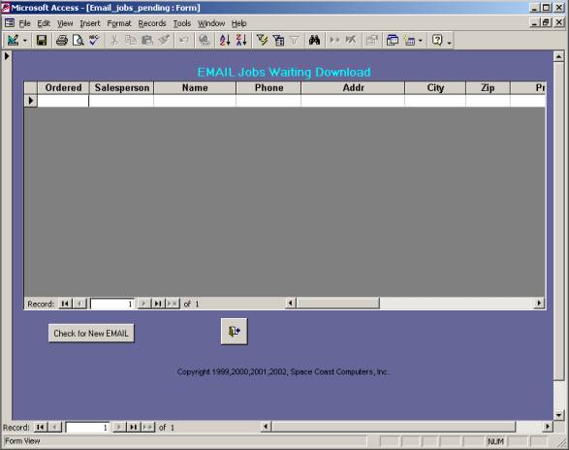Open the Records menu

(152, 23)
